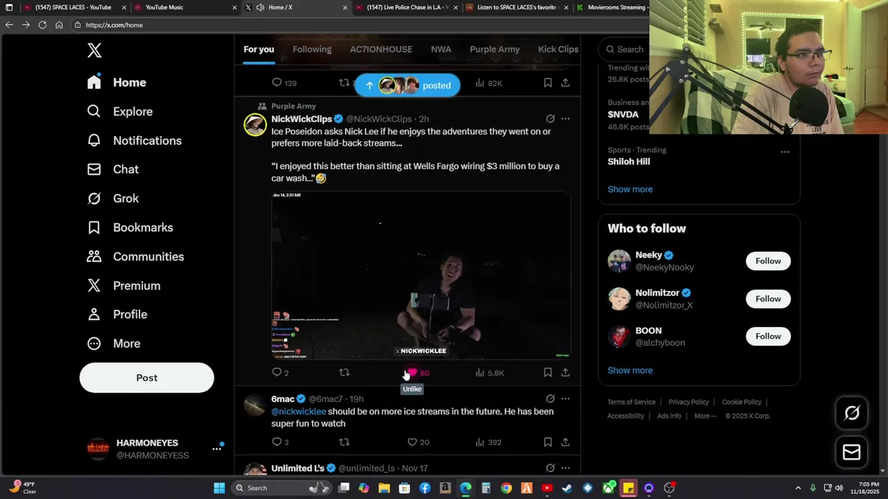This screenshot has height=499, width=888.
Task: Follow BOON
Action: pos(768,336)
